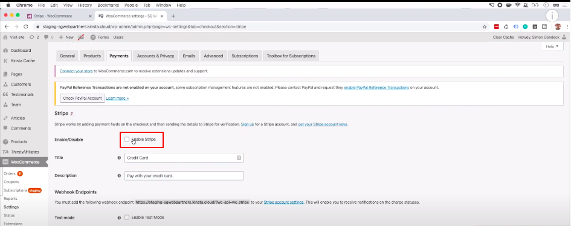This screenshot has height=226, width=571.
Task: Click into the Title input field
Action: (184, 158)
